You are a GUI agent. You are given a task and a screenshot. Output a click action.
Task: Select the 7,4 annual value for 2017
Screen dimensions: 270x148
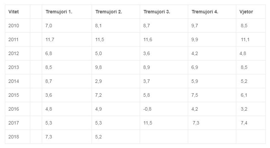(x=244, y=123)
